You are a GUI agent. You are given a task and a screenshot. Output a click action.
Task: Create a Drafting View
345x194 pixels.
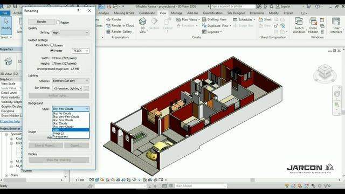215,19
